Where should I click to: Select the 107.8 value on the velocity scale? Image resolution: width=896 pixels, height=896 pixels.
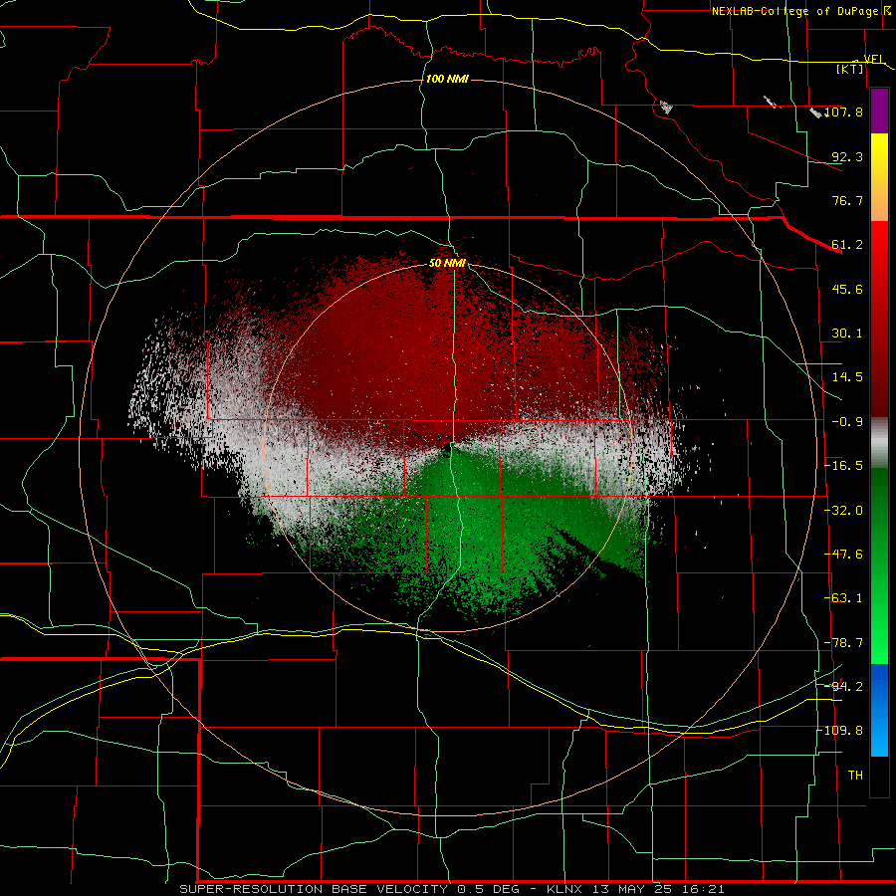[x=844, y=112]
